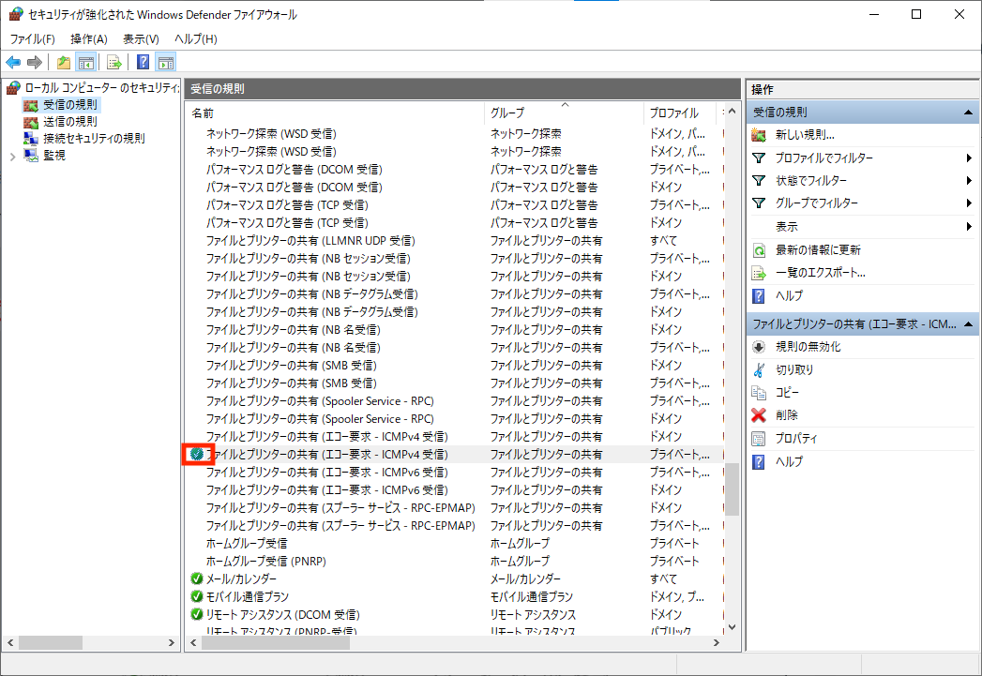
Task: Click the rules list scroll-down arrow
Action: (733, 627)
